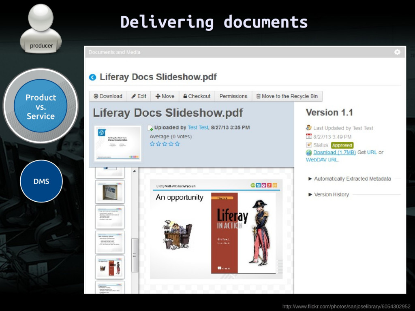Open the Test Test uploader link

click(198, 128)
